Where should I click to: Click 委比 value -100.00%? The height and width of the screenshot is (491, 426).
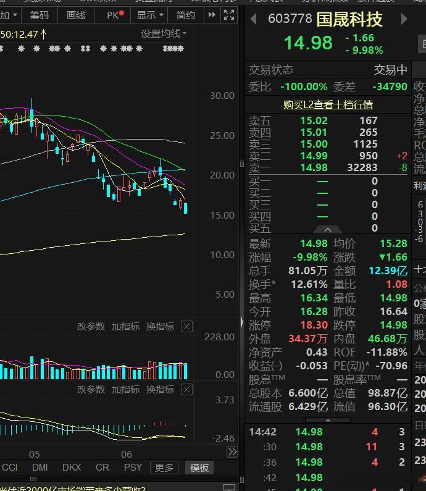[x=304, y=86]
